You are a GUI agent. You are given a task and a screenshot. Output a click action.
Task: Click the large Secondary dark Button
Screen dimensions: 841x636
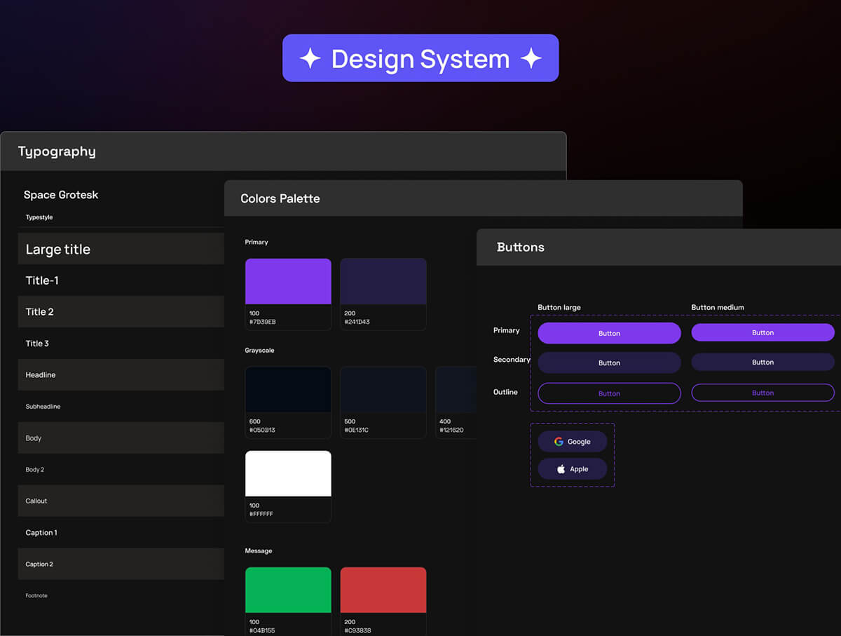pyautogui.click(x=609, y=363)
